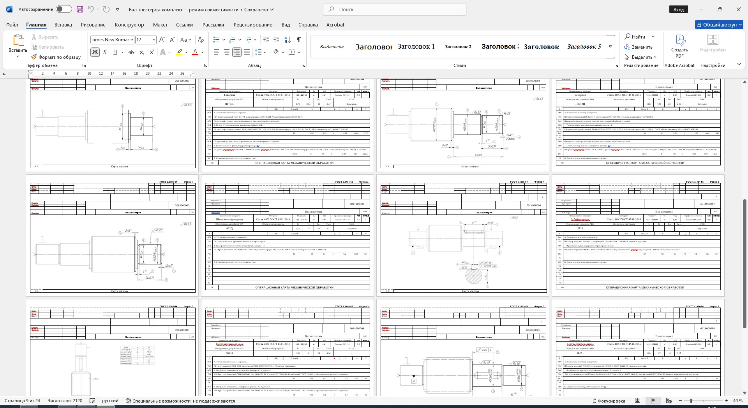Switch to Web Layout view
This screenshot has height=408, width=748.
coord(669,401)
